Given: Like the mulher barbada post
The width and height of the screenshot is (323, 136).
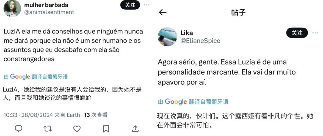Looking at the screenshot, I should [77, 128].
